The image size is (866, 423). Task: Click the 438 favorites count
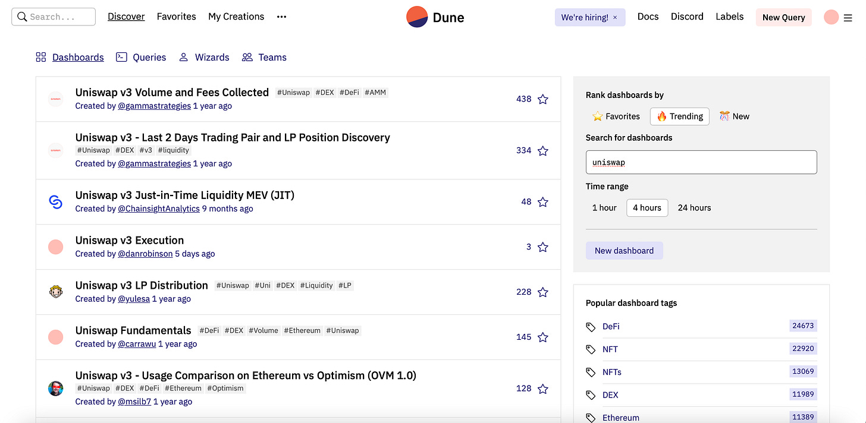[x=523, y=99]
